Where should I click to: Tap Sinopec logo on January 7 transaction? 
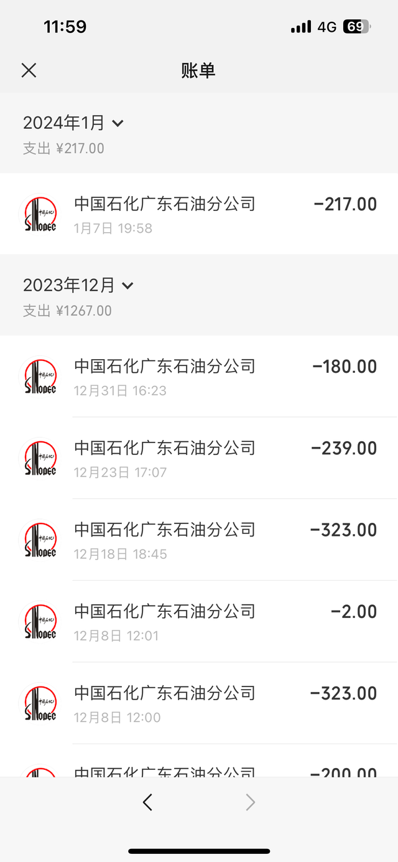click(x=40, y=214)
